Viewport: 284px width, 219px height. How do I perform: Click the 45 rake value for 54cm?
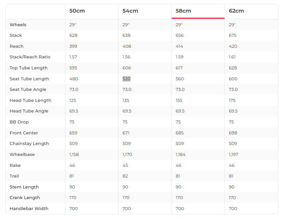[x=126, y=166]
